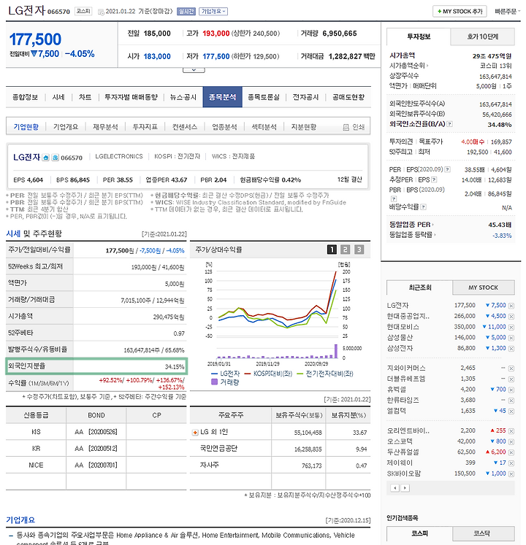The image size is (526, 545).
Task: Select 업종분석 sub-tab
Action: coord(224,127)
